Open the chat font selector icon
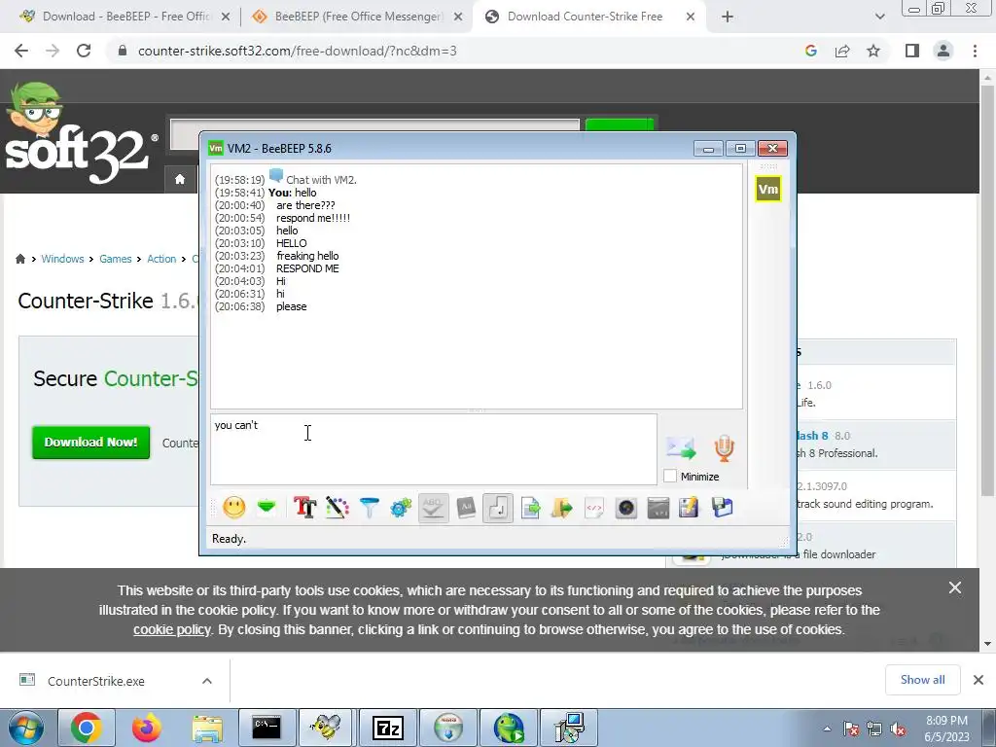996x747 pixels. click(x=304, y=508)
